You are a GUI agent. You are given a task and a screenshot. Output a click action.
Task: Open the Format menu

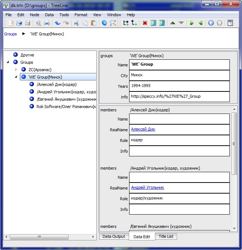pyautogui.click(x=81, y=15)
